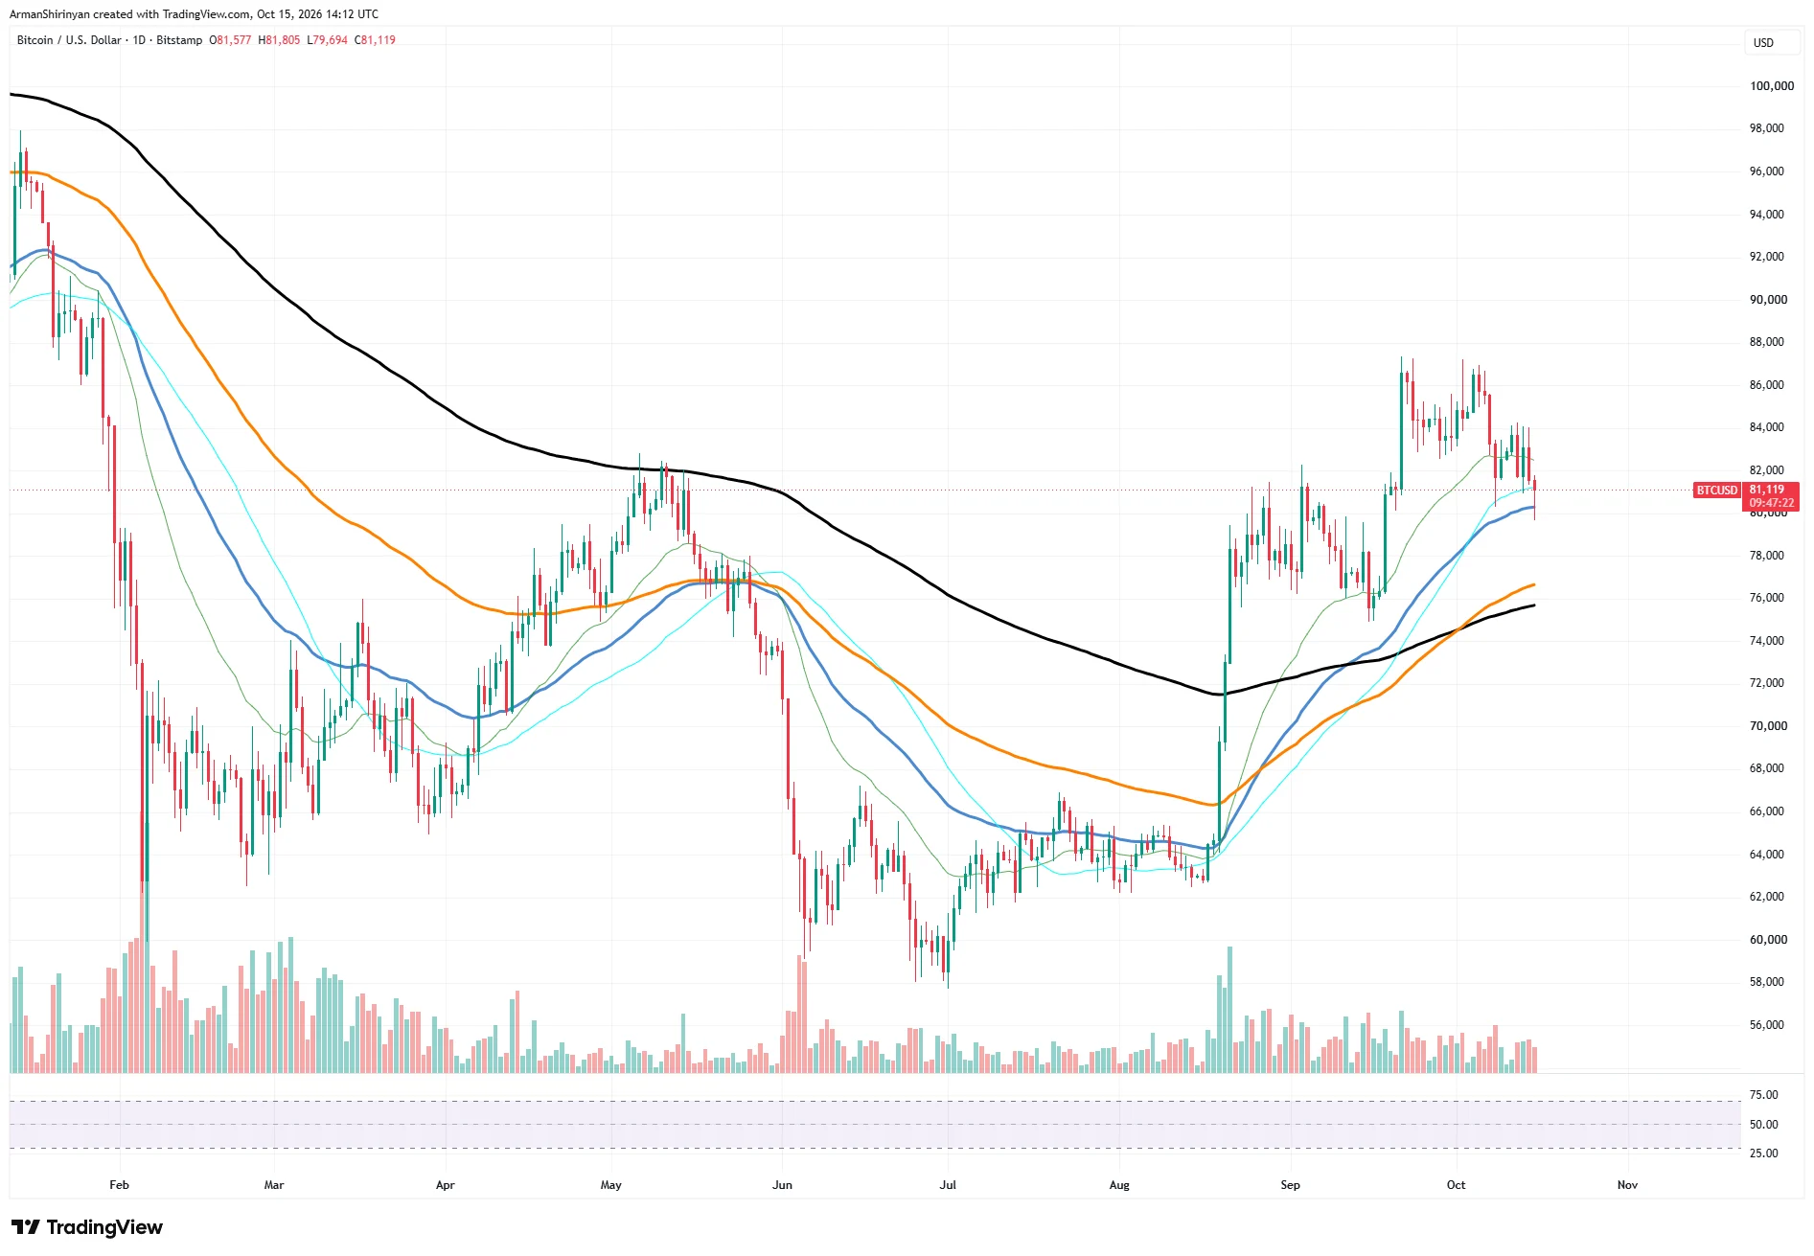This screenshot has height=1256, width=1814.
Task: Click the 75.00 RSI scale label
Action: pyautogui.click(x=1764, y=1095)
